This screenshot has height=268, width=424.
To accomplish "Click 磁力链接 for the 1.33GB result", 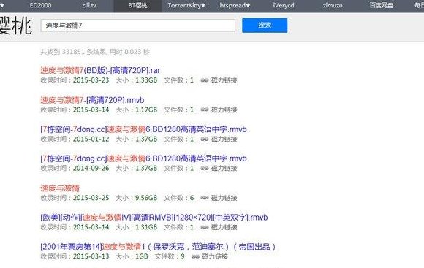I will [224, 80].
